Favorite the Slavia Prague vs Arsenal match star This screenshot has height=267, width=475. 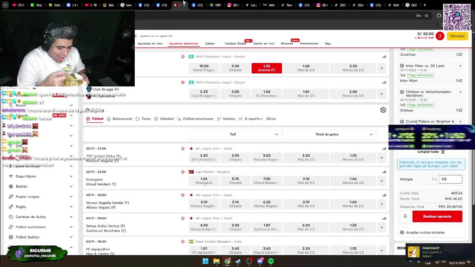click(x=183, y=57)
